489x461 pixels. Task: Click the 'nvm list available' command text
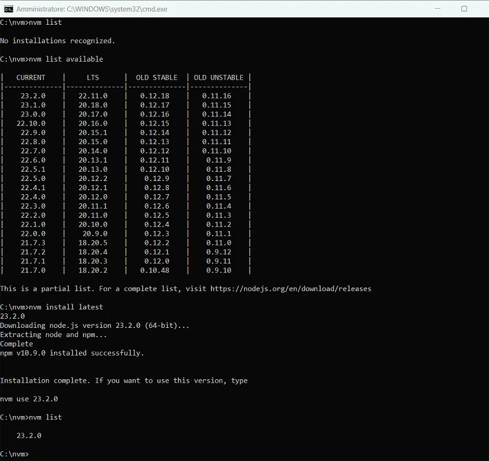[66, 59]
